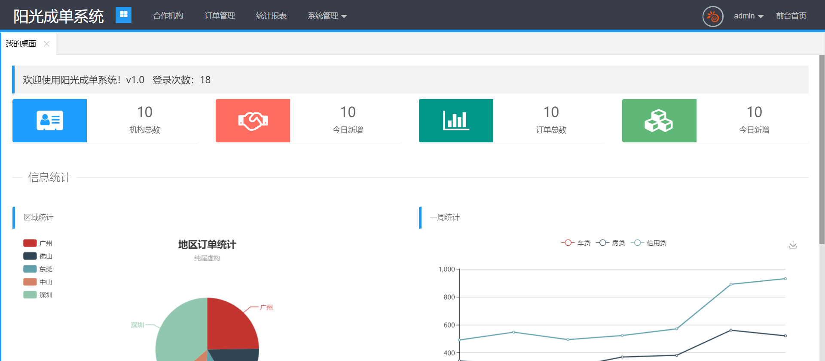Expand the 系统管理 dropdown menu
Screen dimensions: 825x361
click(327, 16)
